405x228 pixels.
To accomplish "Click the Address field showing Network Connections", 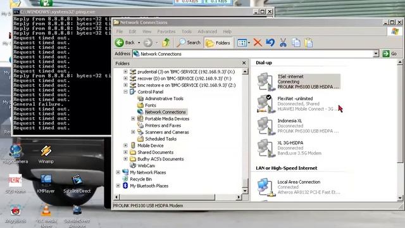I will click(252, 54).
